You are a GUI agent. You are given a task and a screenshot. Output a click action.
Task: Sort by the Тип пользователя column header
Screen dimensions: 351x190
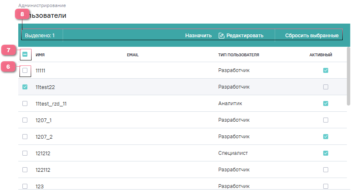pyautogui.click(x=239, y=55)
